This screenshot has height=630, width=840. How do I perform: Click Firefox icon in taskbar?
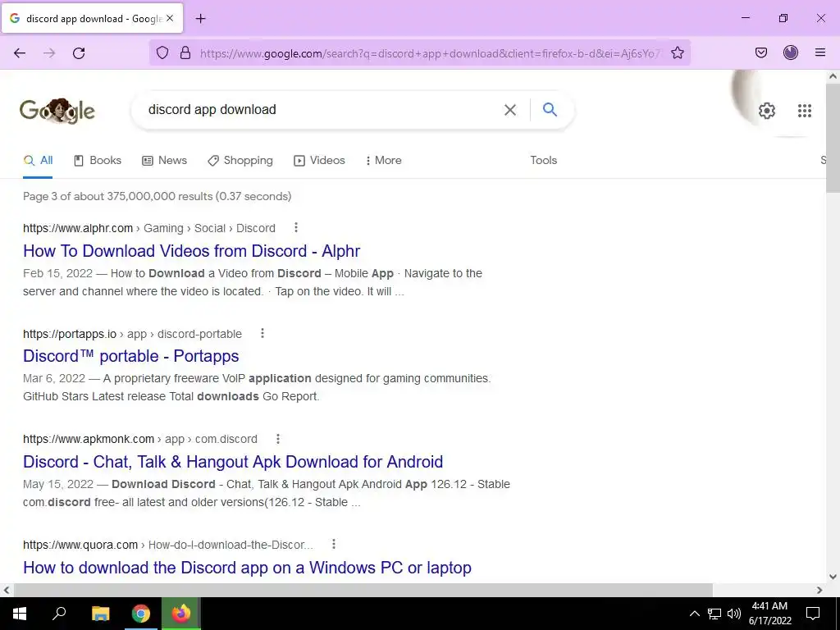click(x=181, y=614)
